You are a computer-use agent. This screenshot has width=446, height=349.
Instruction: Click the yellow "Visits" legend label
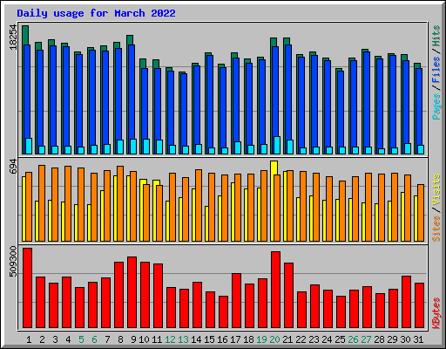(x=436, y=189)
